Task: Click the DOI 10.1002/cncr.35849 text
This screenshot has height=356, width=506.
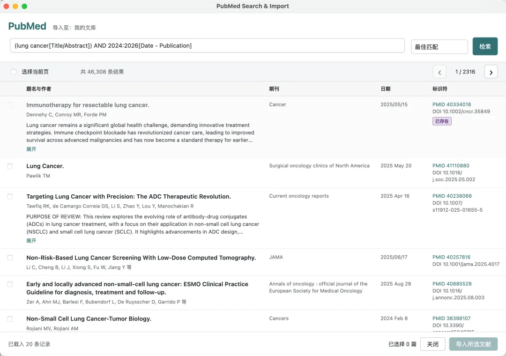Action: pos(461,111)
